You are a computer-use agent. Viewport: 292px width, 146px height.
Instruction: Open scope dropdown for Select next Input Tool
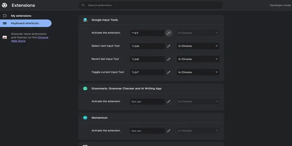(198, 46)
